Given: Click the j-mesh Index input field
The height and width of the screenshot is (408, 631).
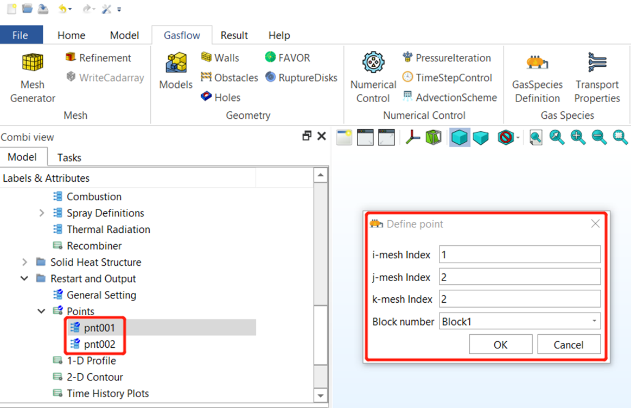Looking at the screenshot, I should (x=520, y=277).
